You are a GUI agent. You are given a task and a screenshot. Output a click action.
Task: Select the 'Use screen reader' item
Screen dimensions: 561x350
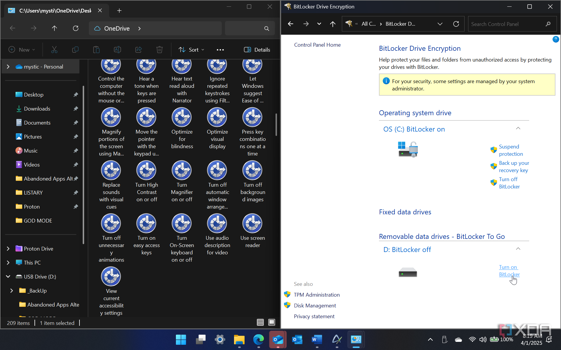tap(253, 231)
